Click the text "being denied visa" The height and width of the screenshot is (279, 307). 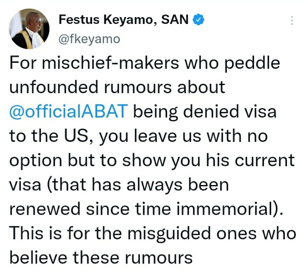206,112
